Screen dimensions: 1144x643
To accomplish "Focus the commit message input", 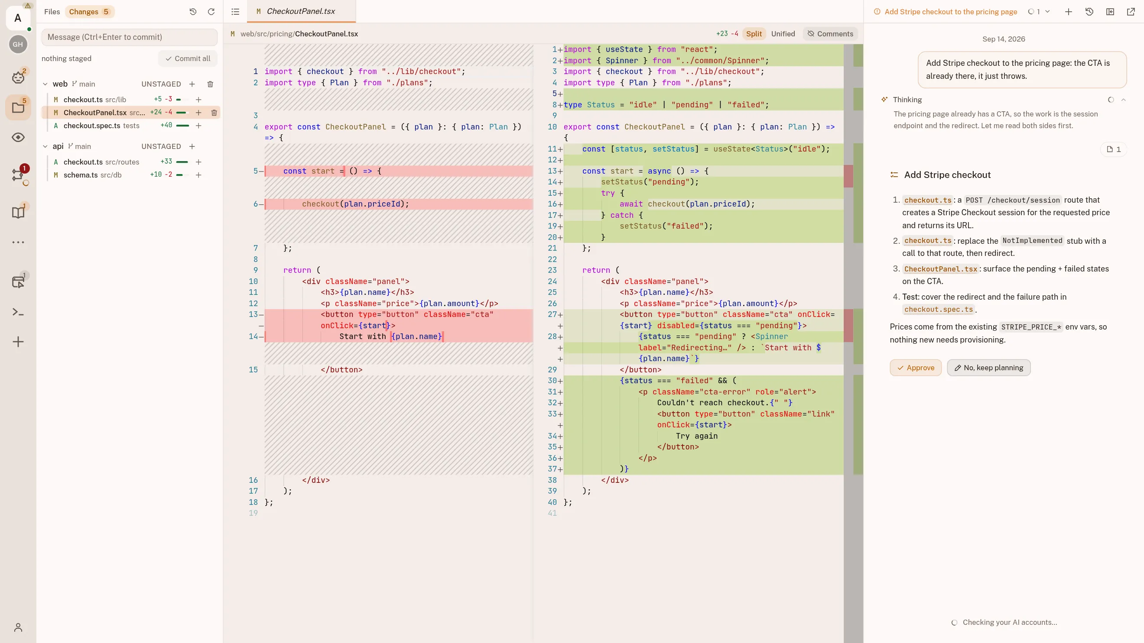I will [129, 37].
